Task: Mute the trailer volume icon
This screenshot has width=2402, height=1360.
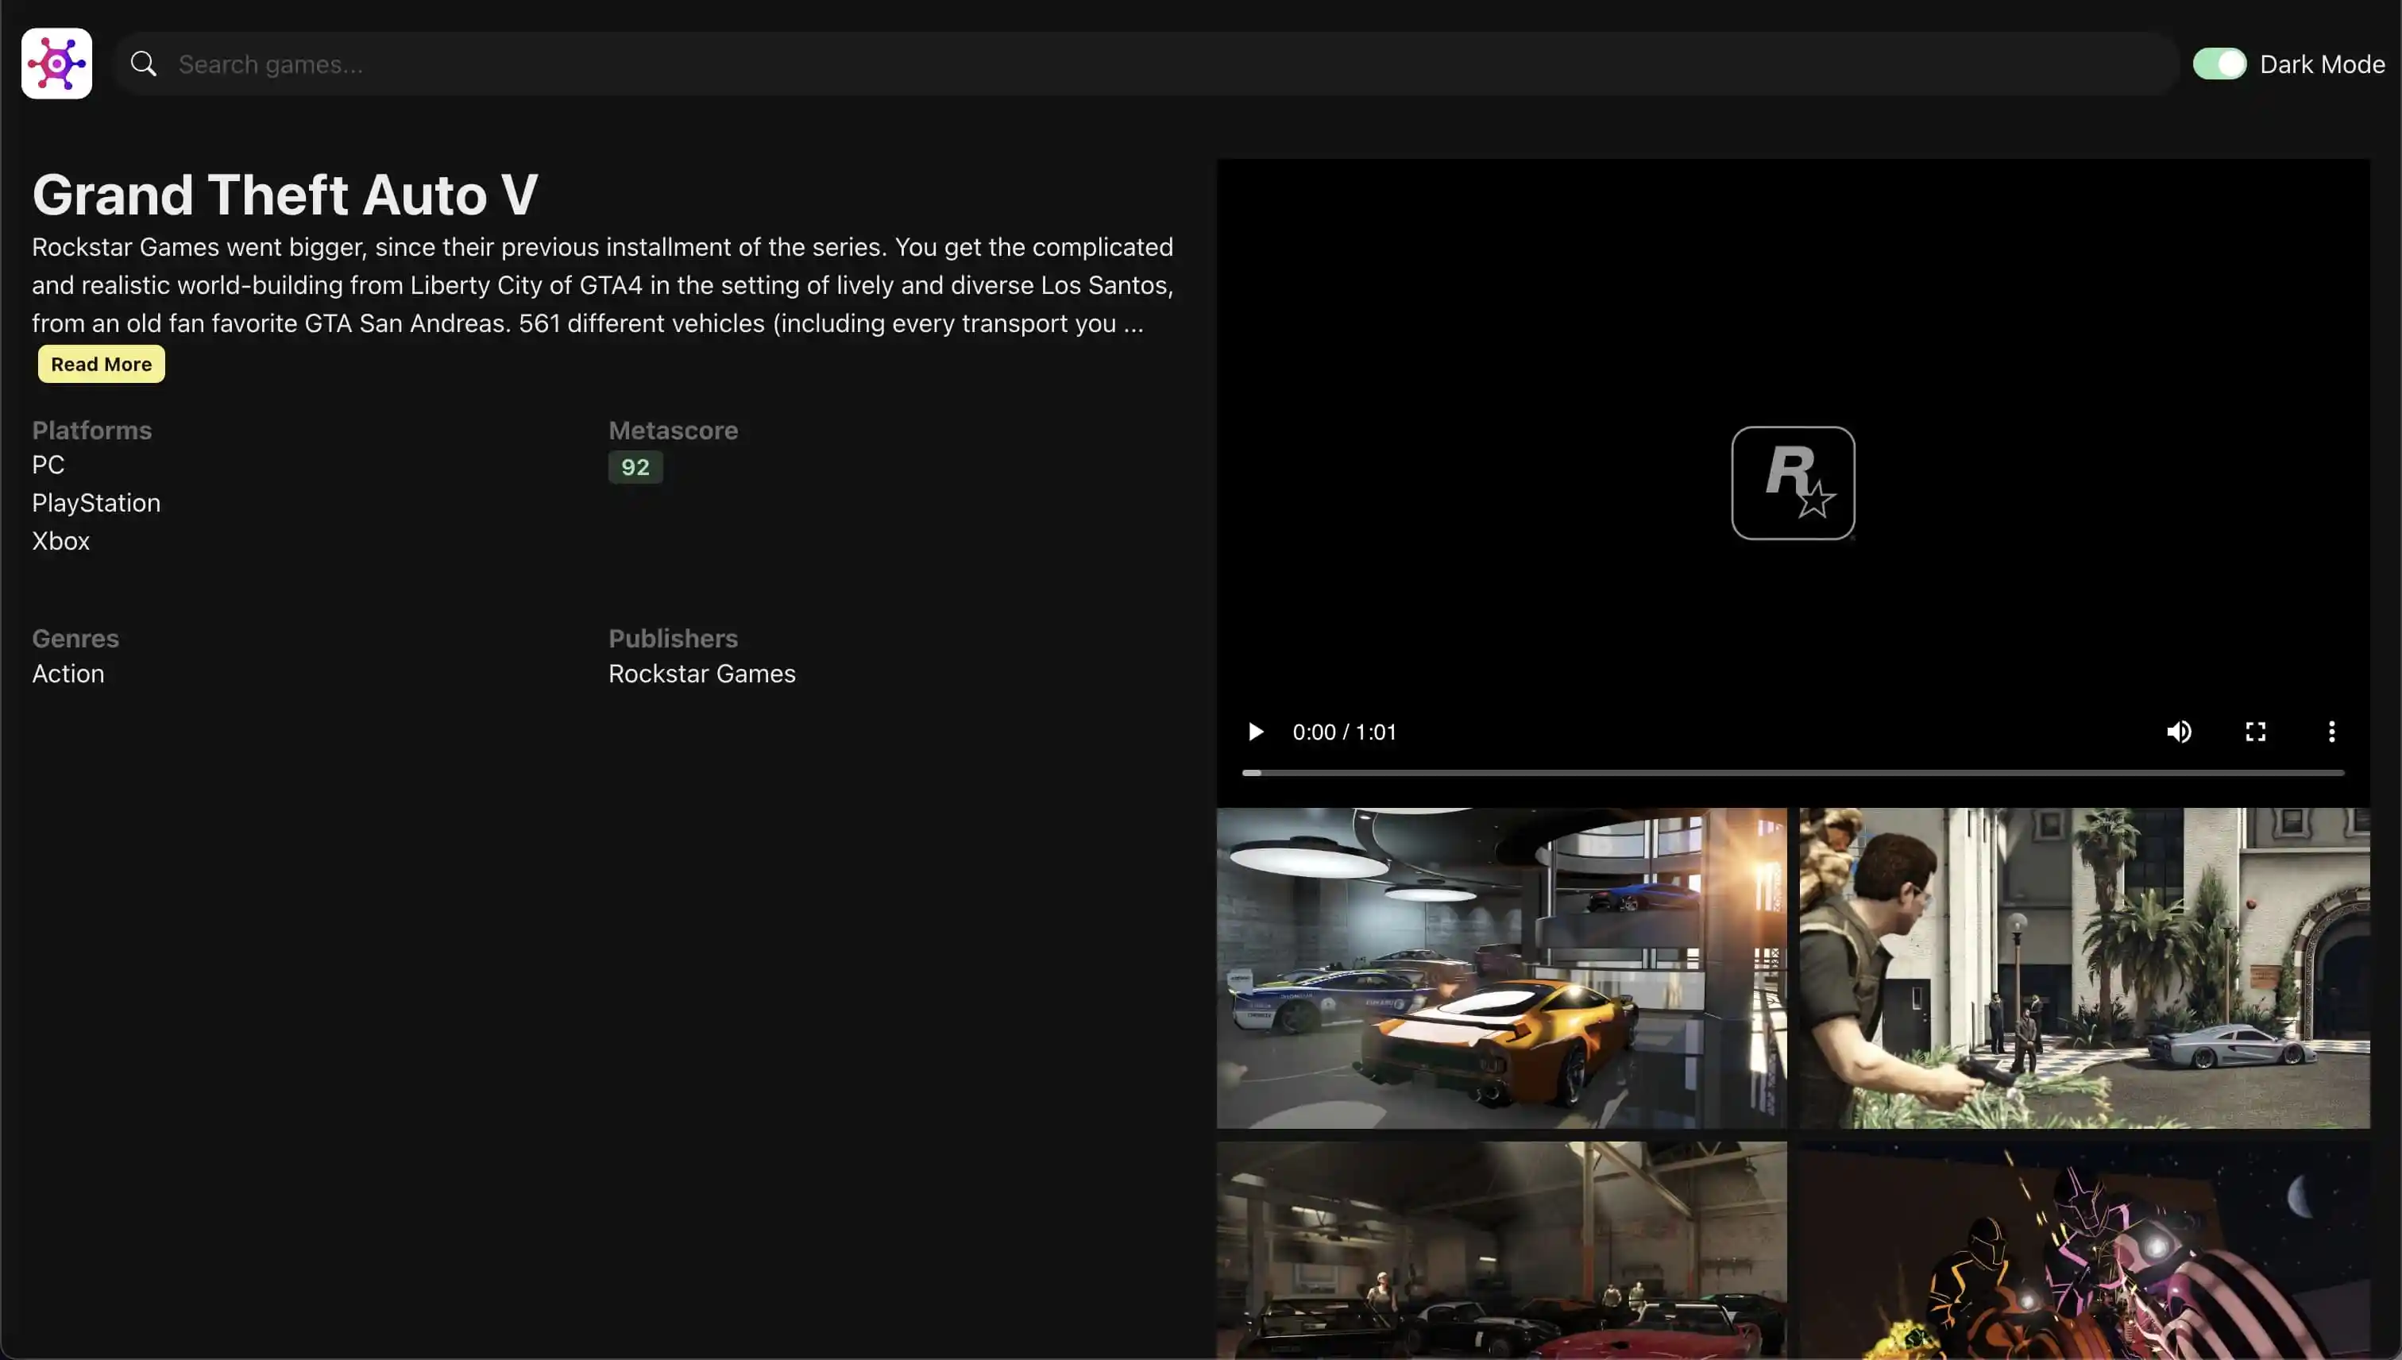Action: [x=2179, y=732]
